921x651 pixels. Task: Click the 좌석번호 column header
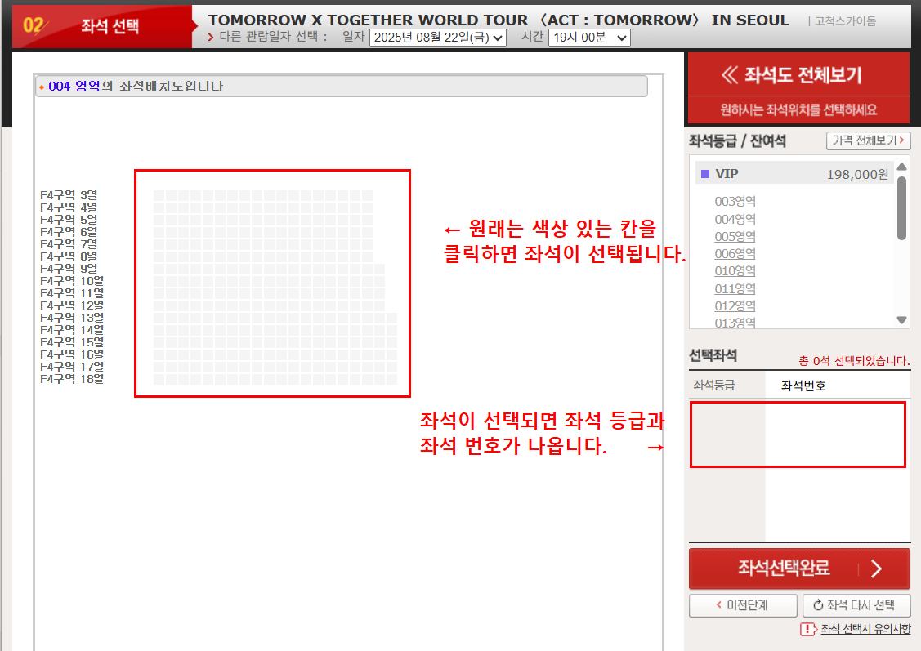pyautogui.click(x=803, y=386)
